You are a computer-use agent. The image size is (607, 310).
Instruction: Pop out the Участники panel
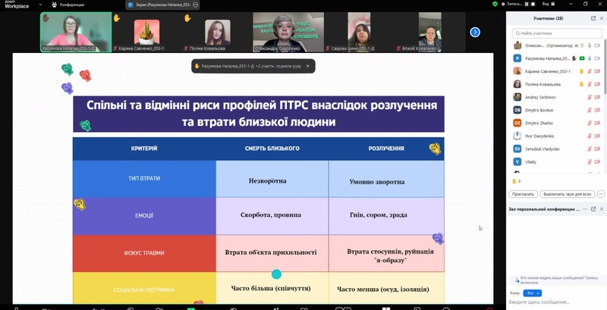pos(593,18)
